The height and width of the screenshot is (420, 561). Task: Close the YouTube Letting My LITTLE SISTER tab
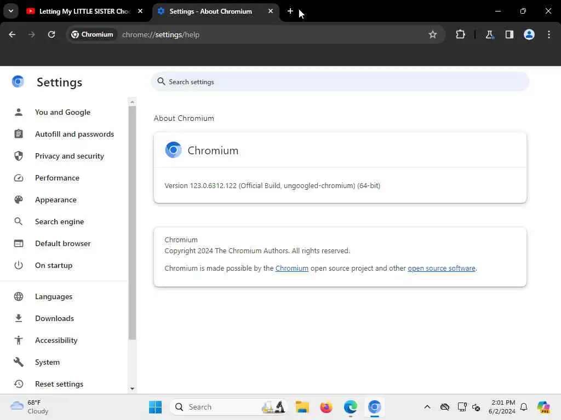tap(140, 11)
